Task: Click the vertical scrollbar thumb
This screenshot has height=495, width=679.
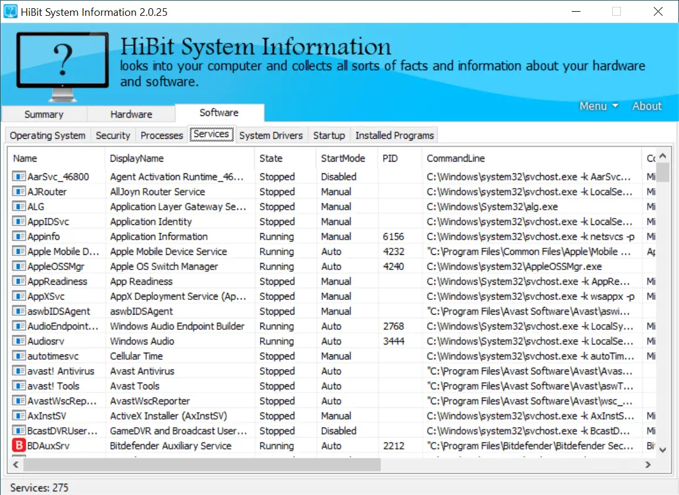Action: 663,172
